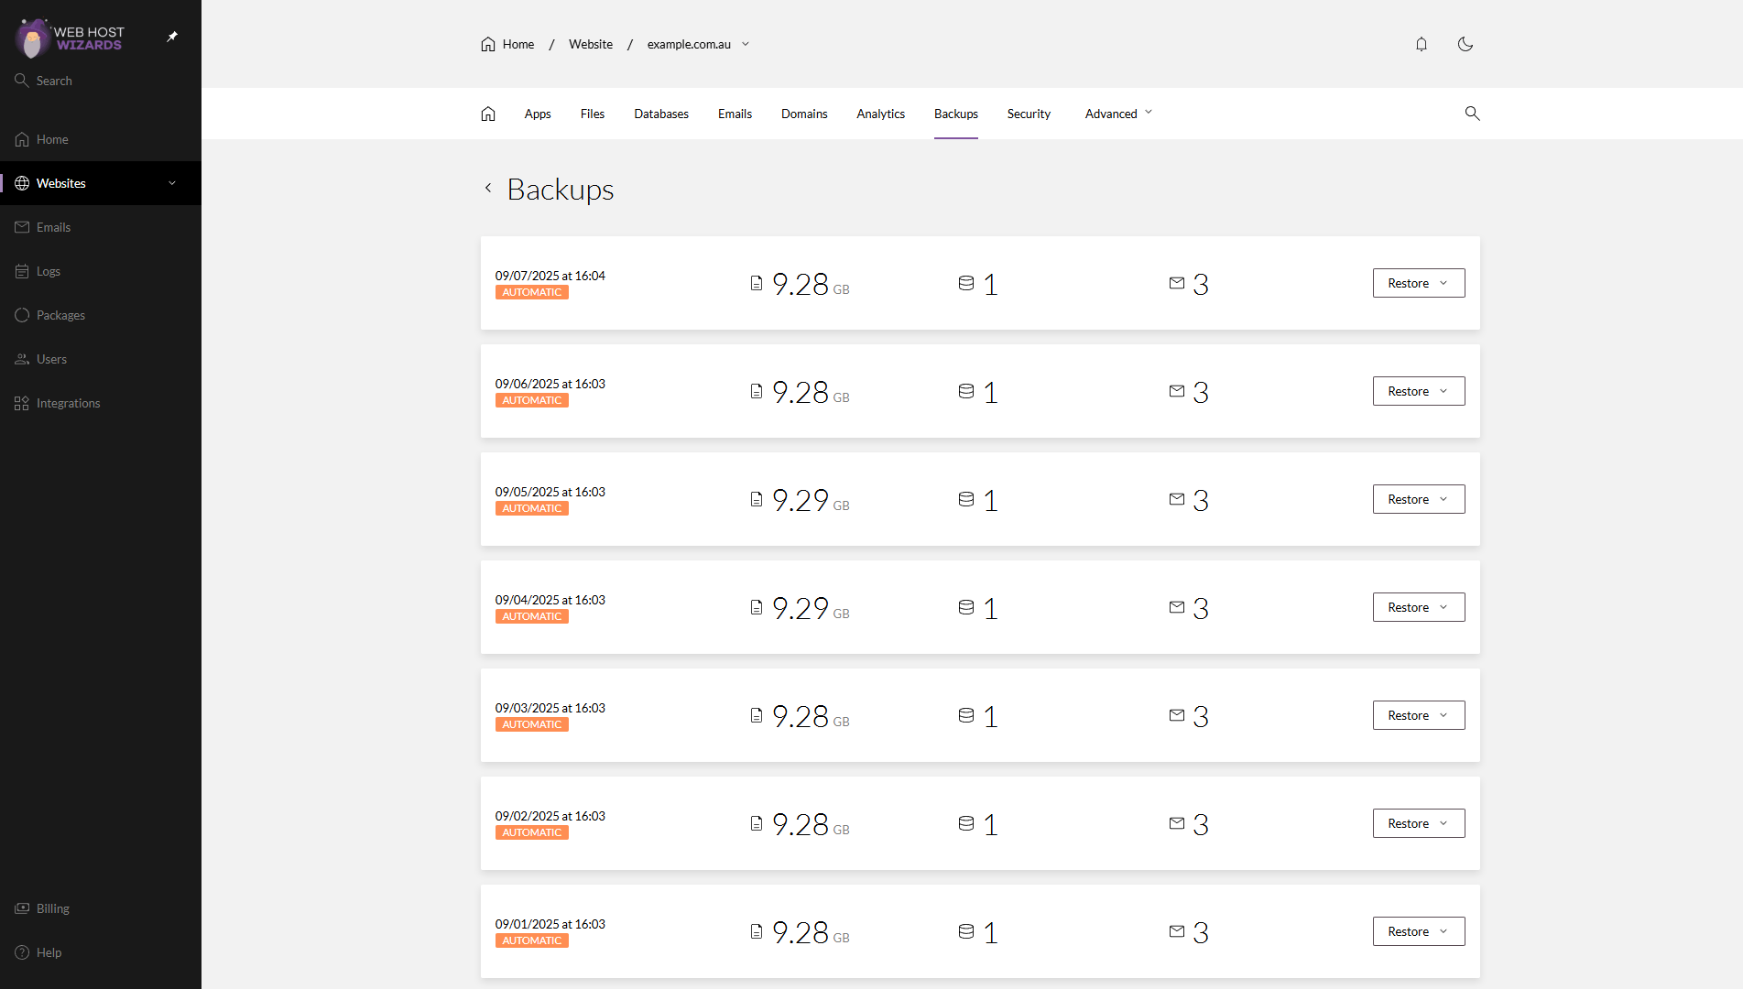Viewport: 1743px width, 989px height.
Task: Toggle dark mode with the moon icon
Action: click(1465, 43)
